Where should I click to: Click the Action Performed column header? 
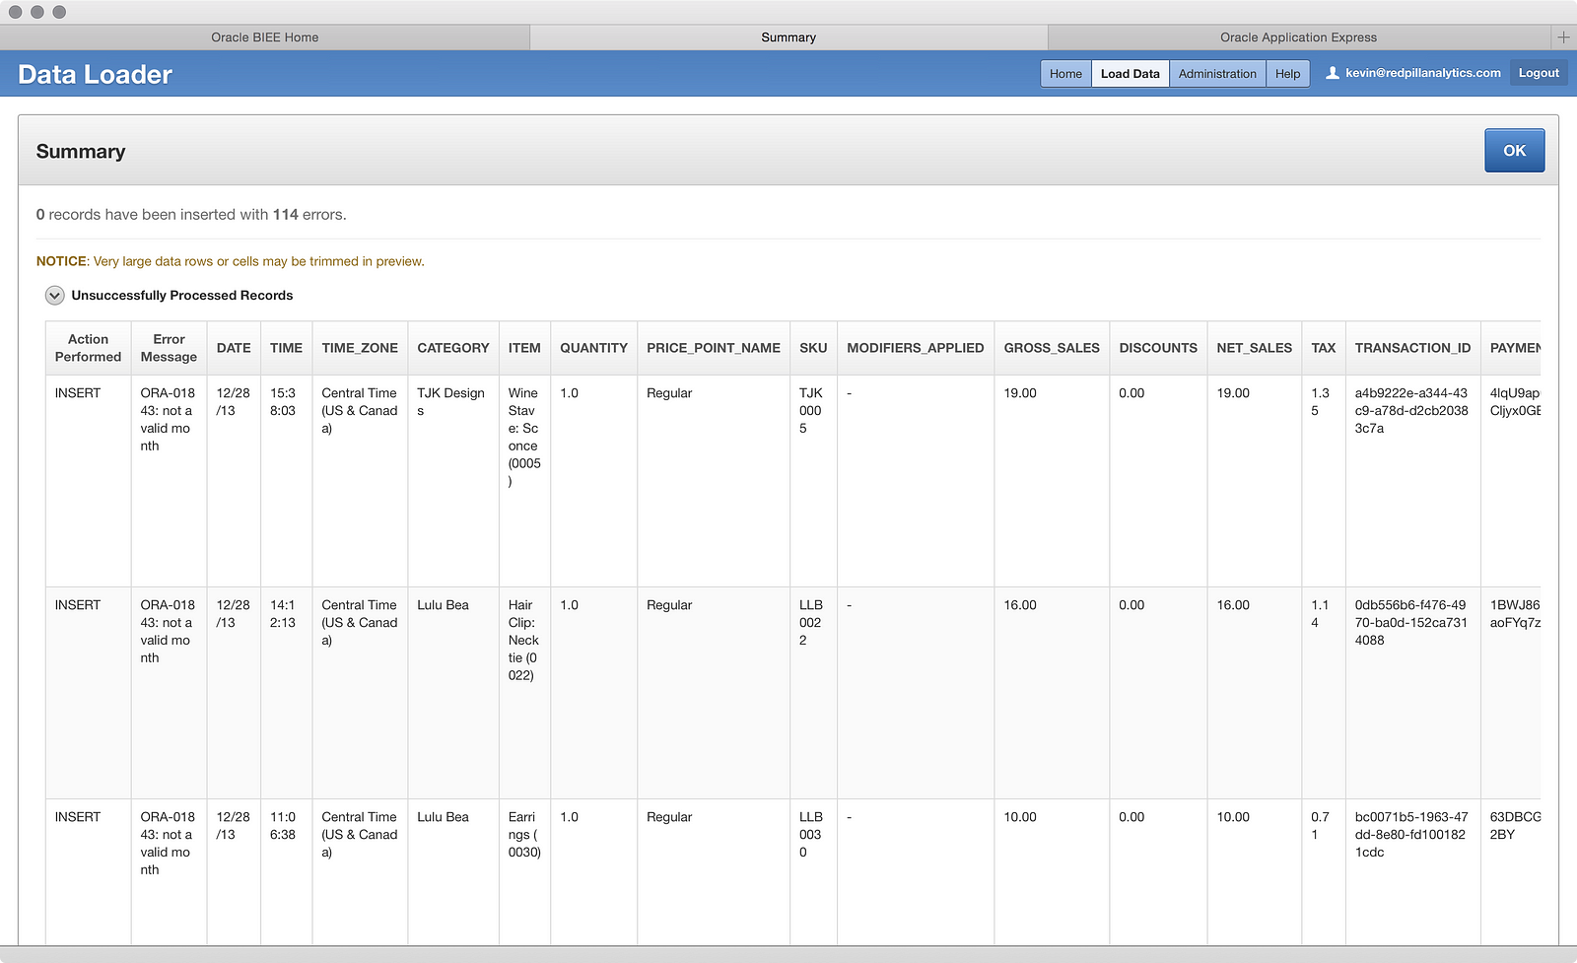88,348
